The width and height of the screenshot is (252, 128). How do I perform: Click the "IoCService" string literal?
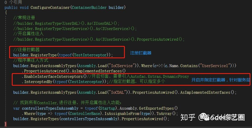click(120, 66)
